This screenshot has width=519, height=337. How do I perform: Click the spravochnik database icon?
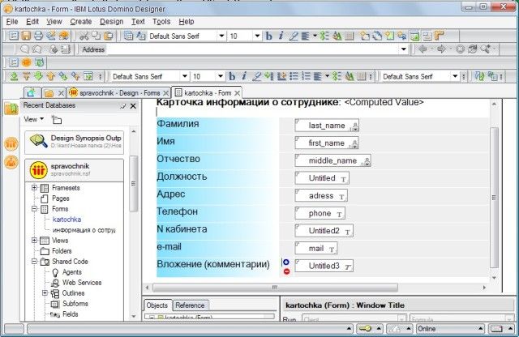pos(39,170)
